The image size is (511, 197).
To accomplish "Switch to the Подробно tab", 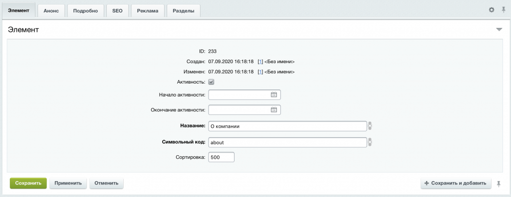I will [86, 11].
